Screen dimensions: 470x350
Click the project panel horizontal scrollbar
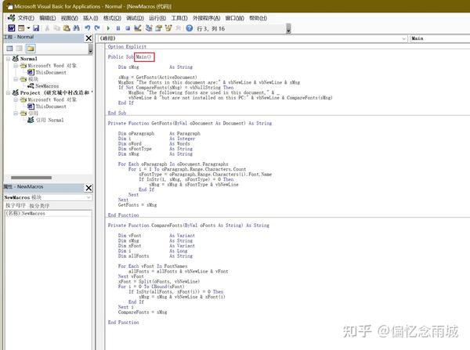tap(31, 178)
